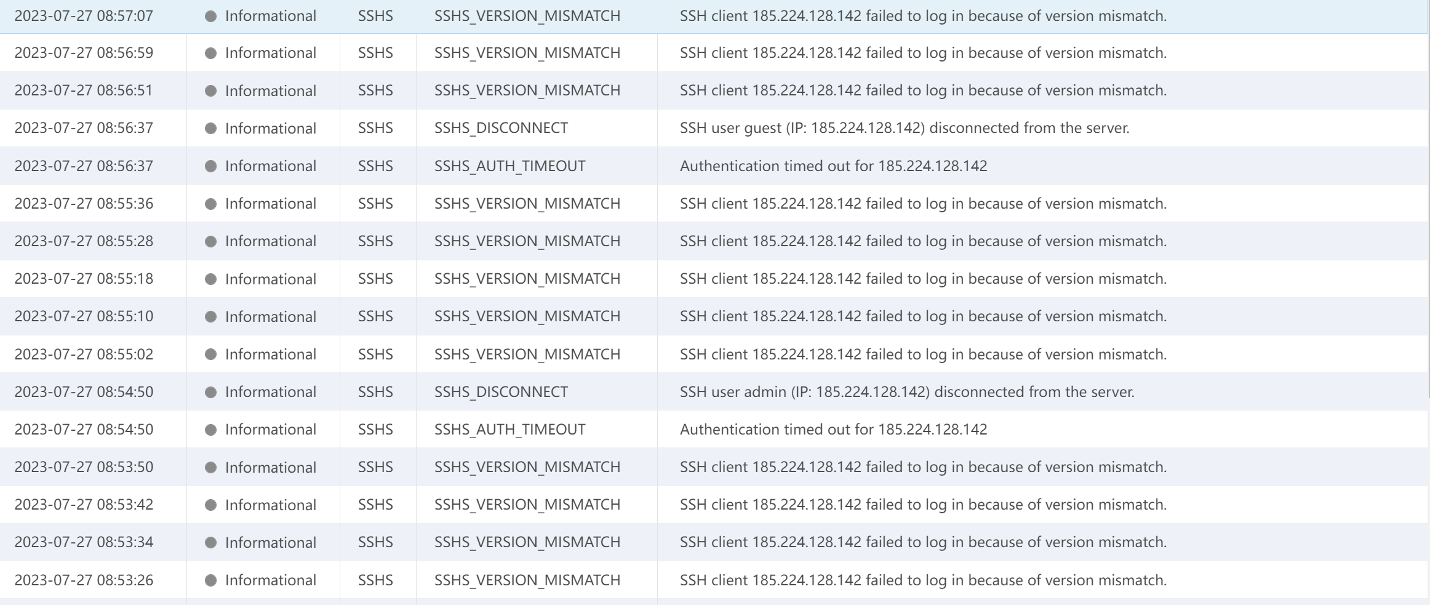Screen dimensions: 1430x605
Task: Select the 2023-07-27 08:56:51 timestamp cell
Action: [x=84, y=90]
